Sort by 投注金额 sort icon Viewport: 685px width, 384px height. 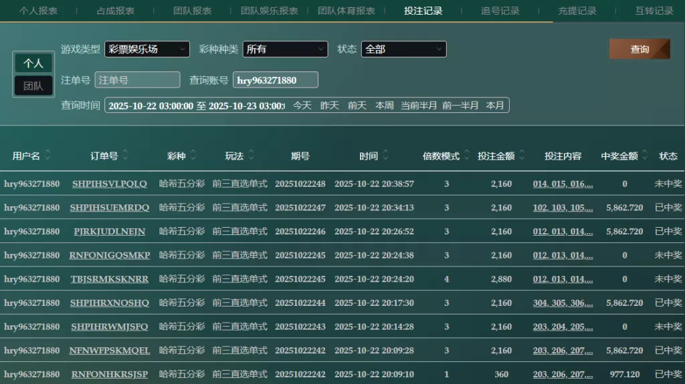click(x=521, y=156)
